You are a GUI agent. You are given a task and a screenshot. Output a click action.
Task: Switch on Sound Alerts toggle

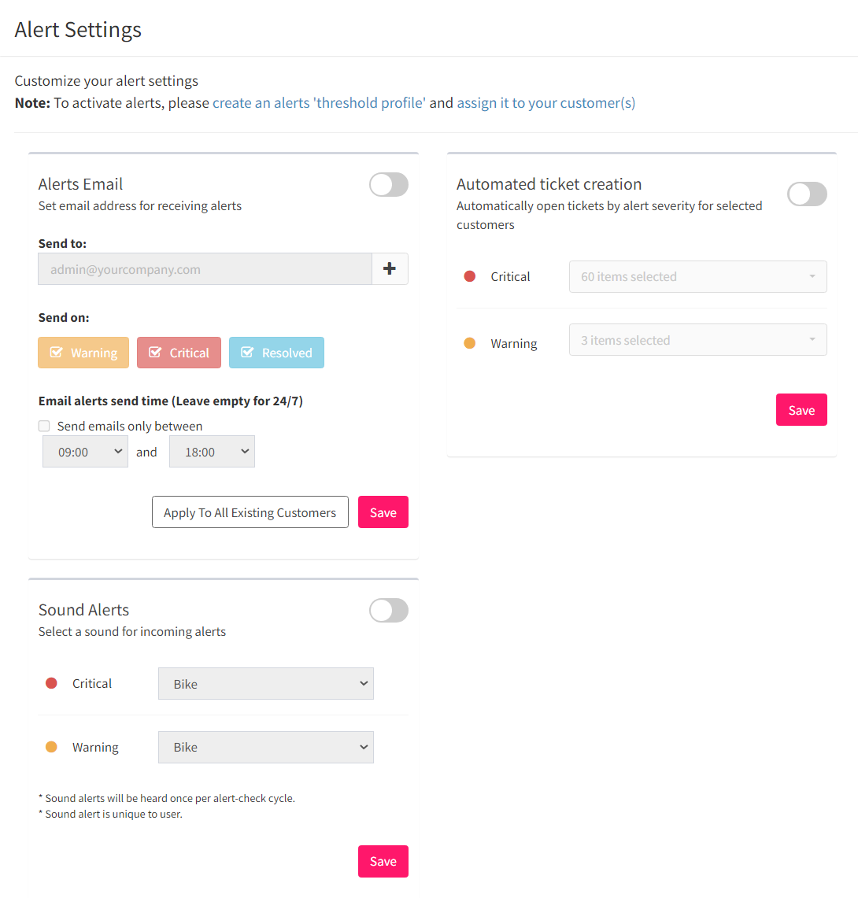coord(389,611)
